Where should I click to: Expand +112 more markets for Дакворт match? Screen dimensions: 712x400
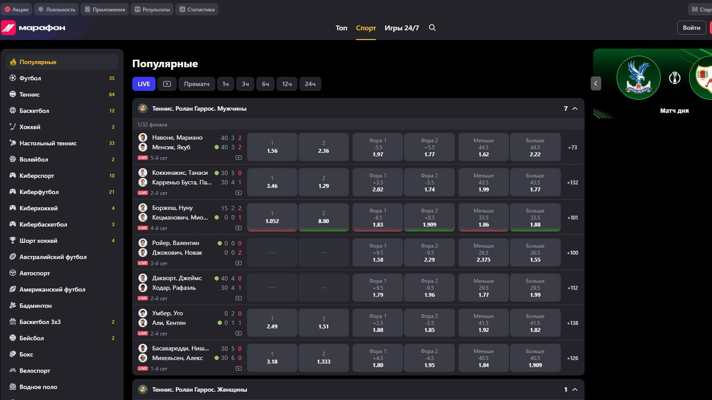click(572, 288)
